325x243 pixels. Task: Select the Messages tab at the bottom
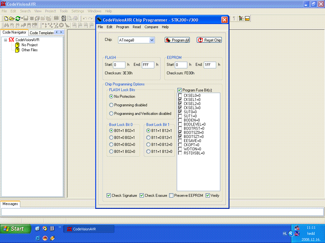tap(10, 204)
